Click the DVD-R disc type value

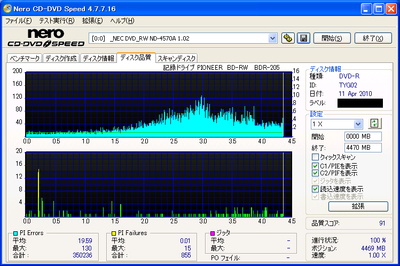[349, 76]
